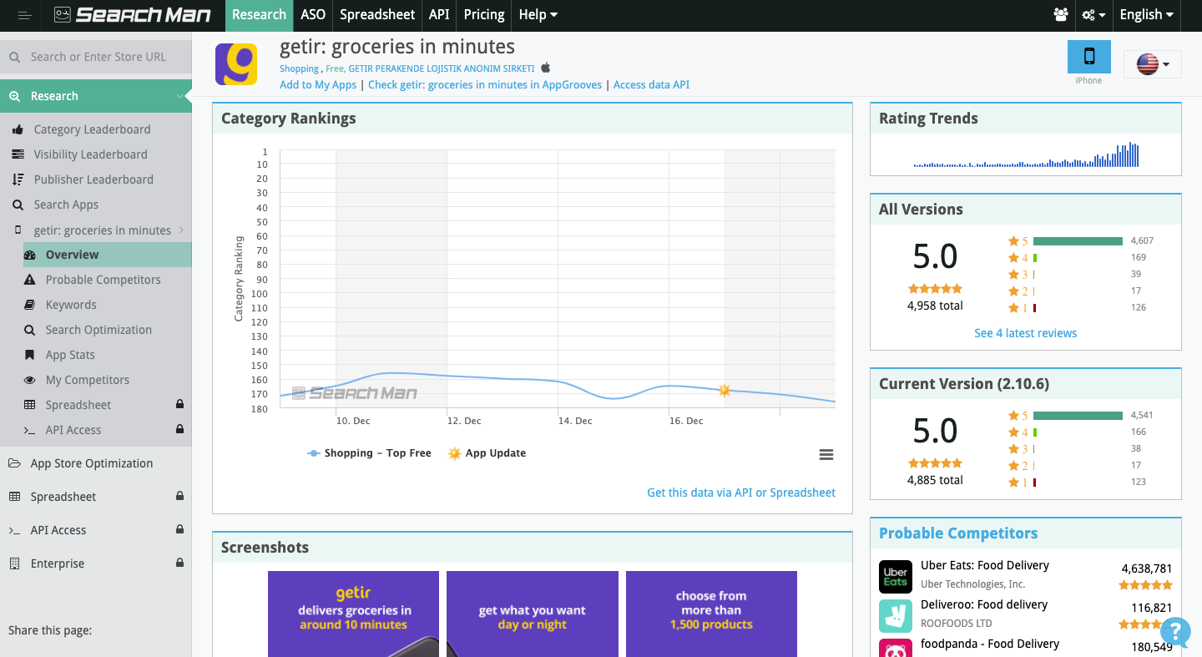1202x657 pixels.
Task: Click the 5-star rating bar in All Versions
Action: [x=1078, y=241]
